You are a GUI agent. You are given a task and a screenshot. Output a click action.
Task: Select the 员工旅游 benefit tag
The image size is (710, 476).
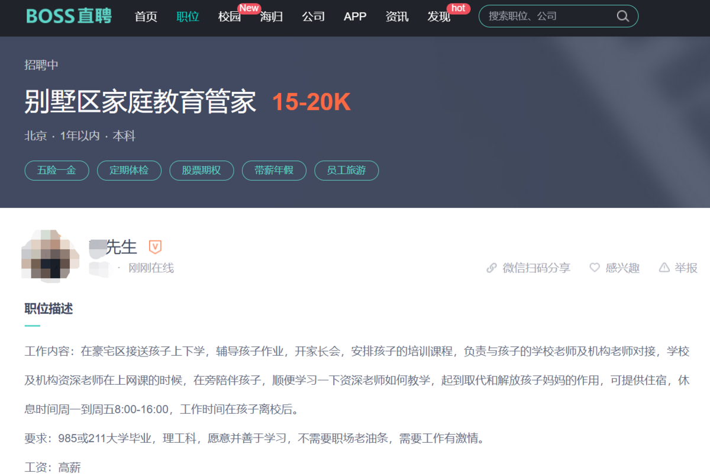point(346,171)
